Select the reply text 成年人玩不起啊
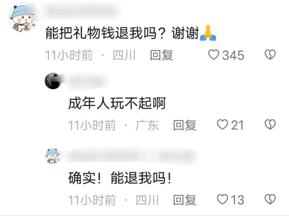289x216 pixels. point(117,103)
